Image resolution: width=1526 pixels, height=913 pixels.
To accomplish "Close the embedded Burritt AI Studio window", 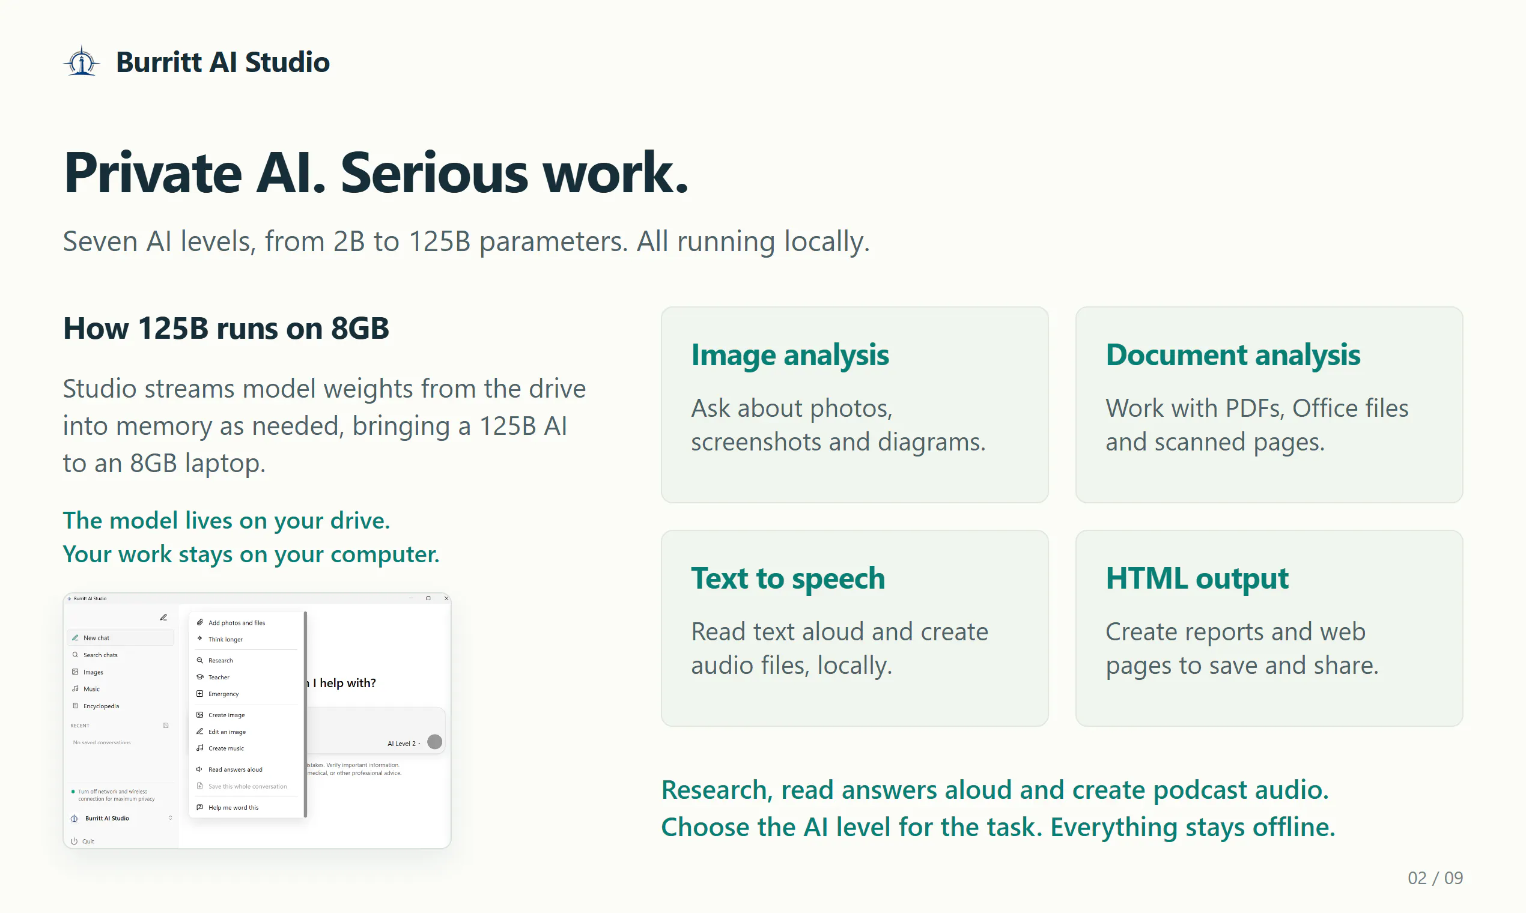I will [446, 598].
